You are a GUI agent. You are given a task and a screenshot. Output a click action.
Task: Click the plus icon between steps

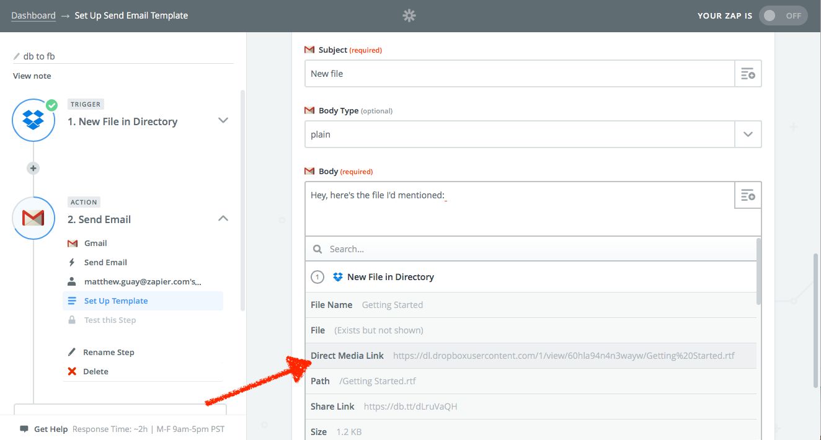coord(33,168)
